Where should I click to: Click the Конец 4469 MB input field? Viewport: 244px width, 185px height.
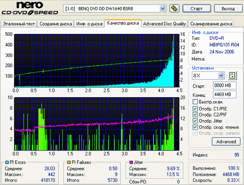pos(222,94)
